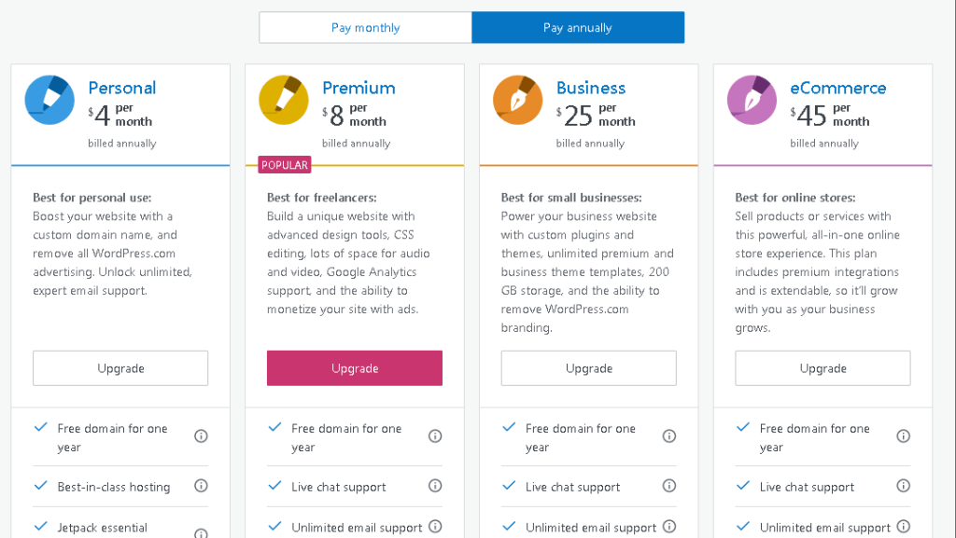Switch to Pay monthly billing
Viewport: 956px width, 538px height.
coord(365,28)
